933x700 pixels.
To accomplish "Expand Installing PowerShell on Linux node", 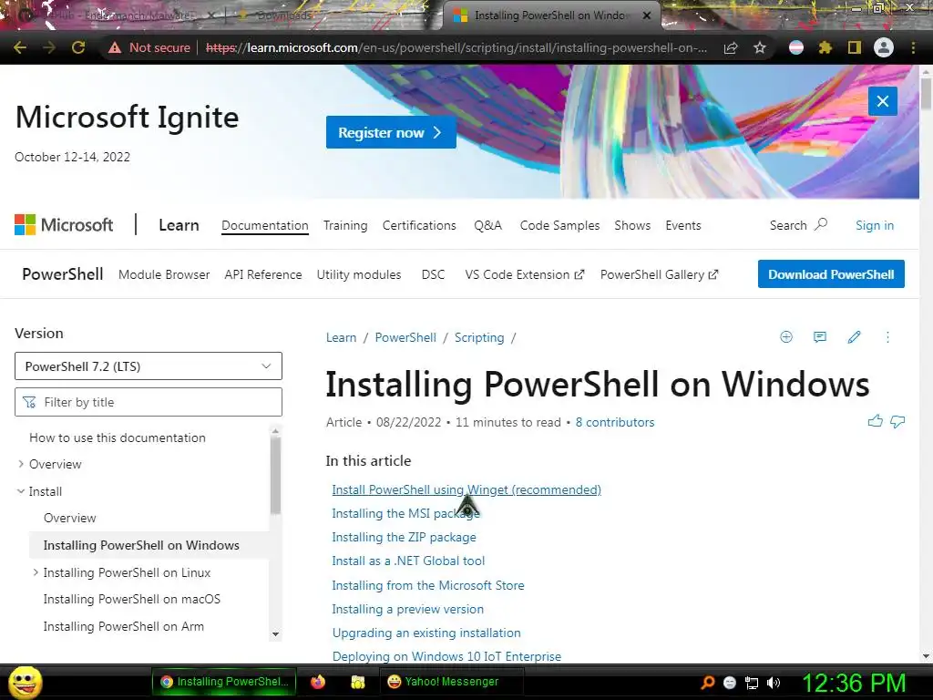I will tap(36, 572).
